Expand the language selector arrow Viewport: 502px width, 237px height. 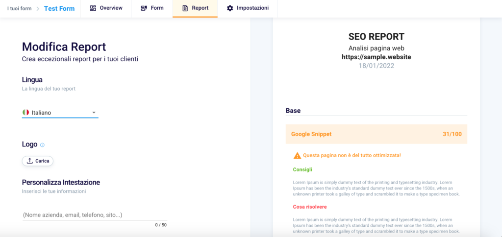[x=94, y=113]
